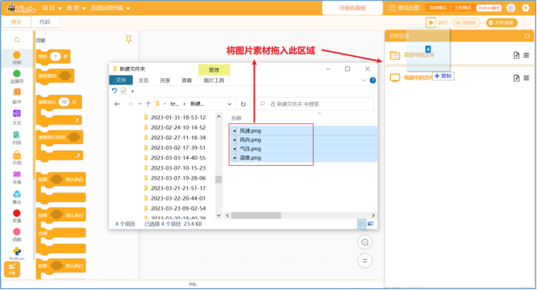Select the 列表 (List) block category
Screen dimensions: 537x290
coord(16,138)
